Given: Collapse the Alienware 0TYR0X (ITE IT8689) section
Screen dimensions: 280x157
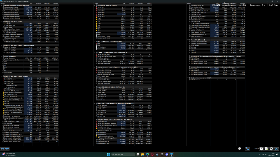Looking at the screenshot, I should [94, 5].
